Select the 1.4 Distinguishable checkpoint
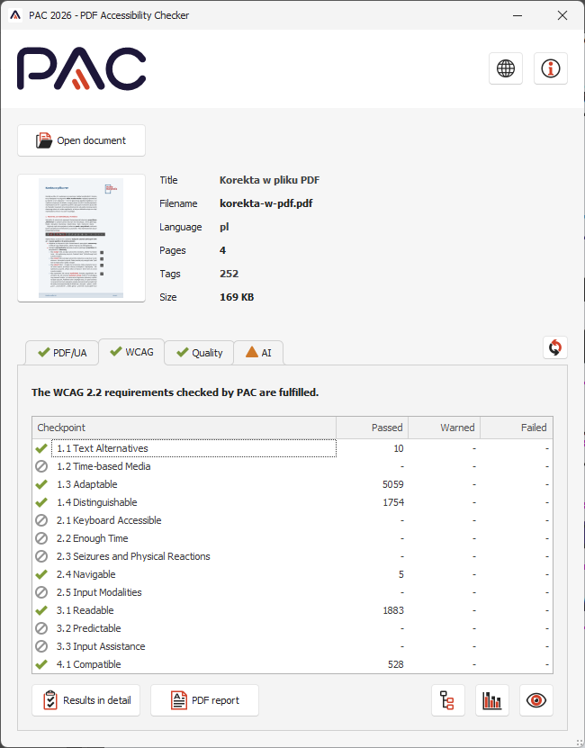585x748 pixels. pos(292,502)
